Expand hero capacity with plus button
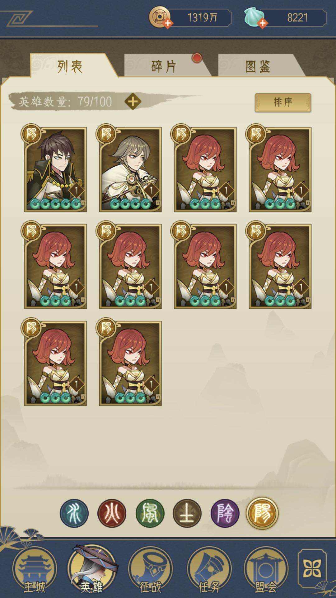 pyautogui.click(x=133, y=102)
